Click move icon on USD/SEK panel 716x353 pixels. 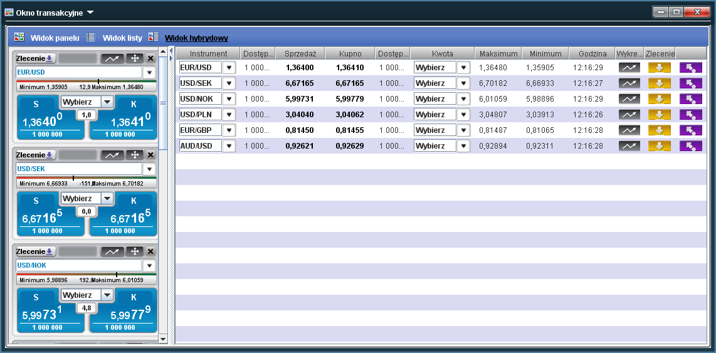tap(135, 155)
